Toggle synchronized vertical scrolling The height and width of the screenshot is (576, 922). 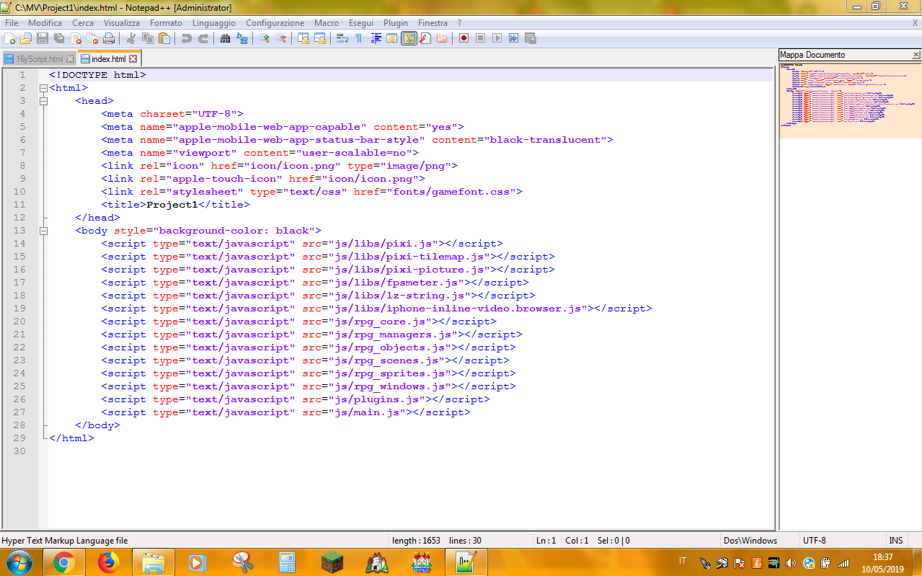303,38
